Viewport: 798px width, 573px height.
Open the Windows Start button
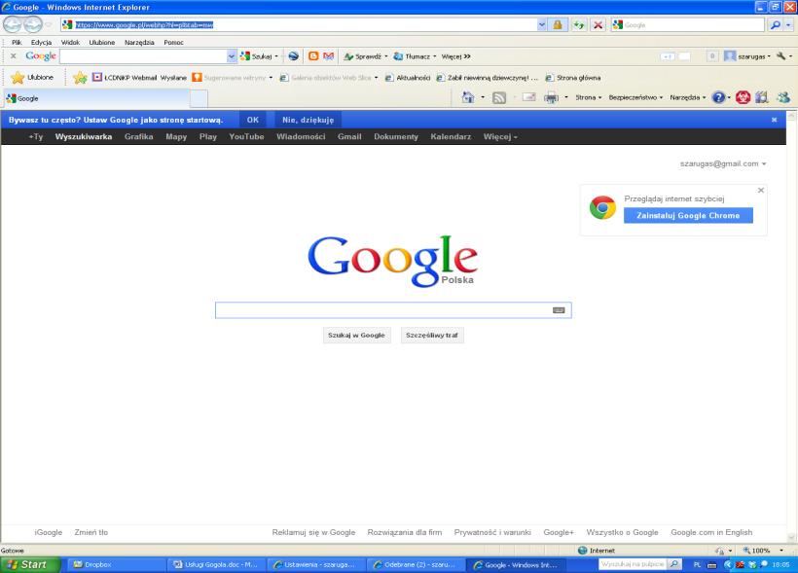tap(30, 564)
